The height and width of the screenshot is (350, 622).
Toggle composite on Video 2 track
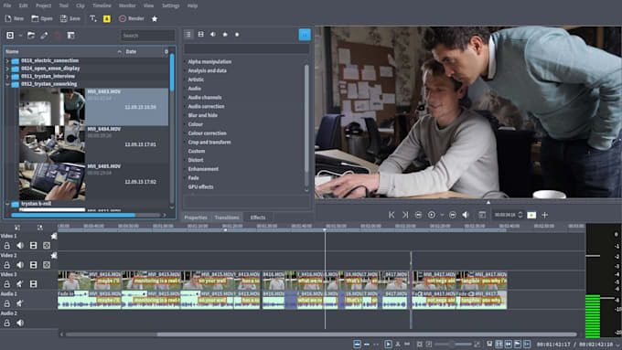click(x=47, y=265)
